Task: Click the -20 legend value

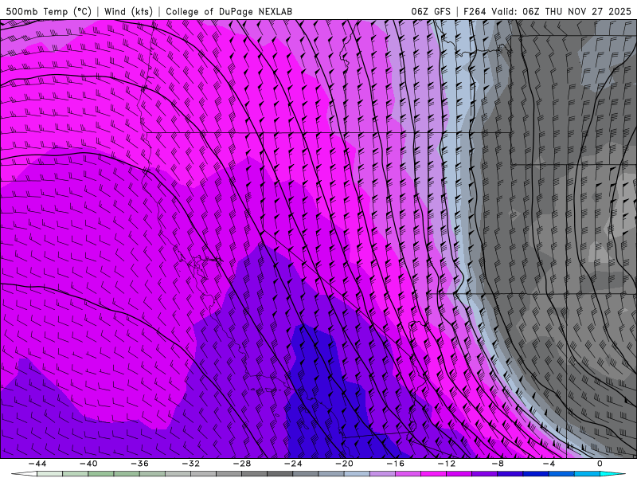Action: (x=344, y=464)
